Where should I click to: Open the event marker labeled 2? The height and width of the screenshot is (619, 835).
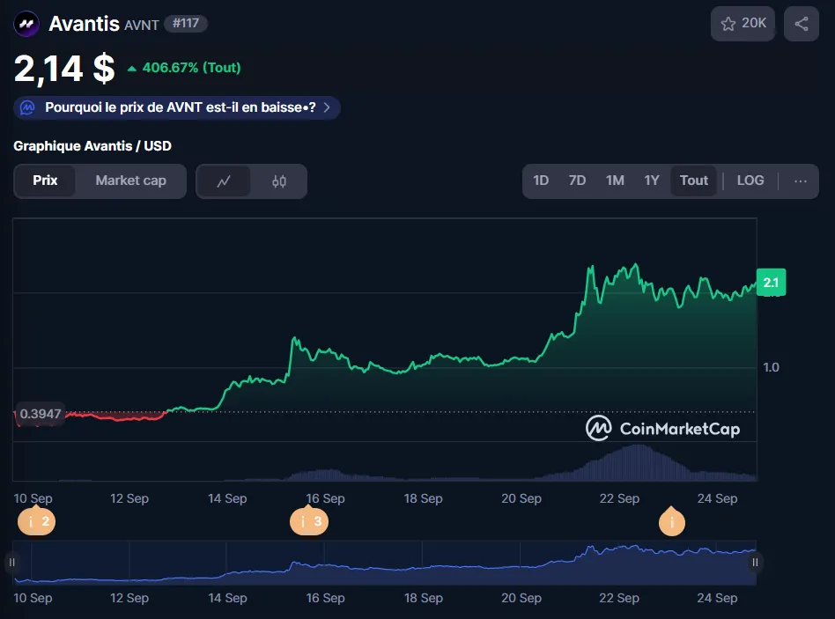tap(36, 522)
